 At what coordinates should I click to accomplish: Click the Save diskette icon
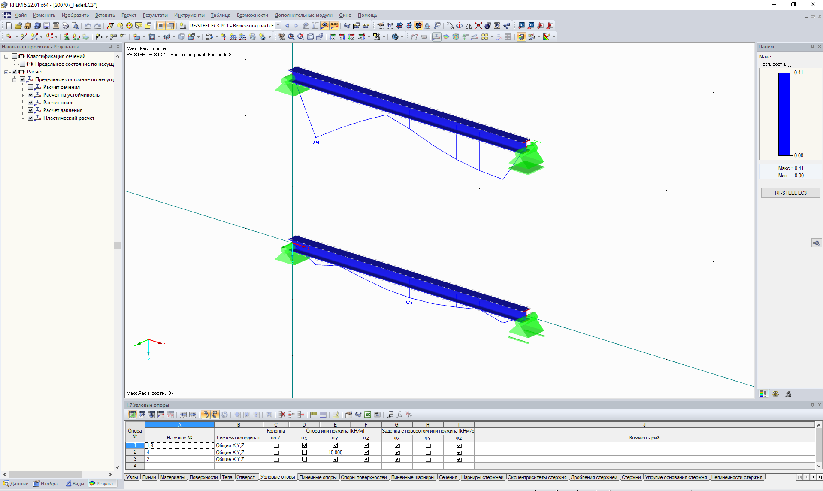tap(46, 26)
